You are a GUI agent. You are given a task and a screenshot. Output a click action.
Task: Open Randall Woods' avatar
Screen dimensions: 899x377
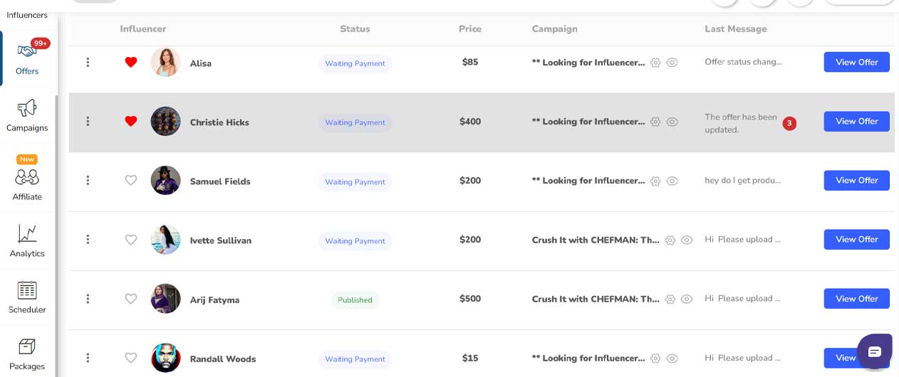165,358
